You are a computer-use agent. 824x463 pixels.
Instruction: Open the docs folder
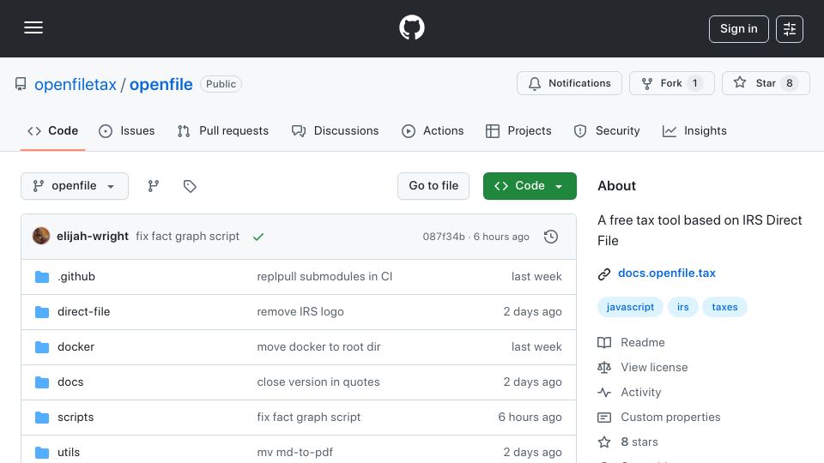pos(70,382)
